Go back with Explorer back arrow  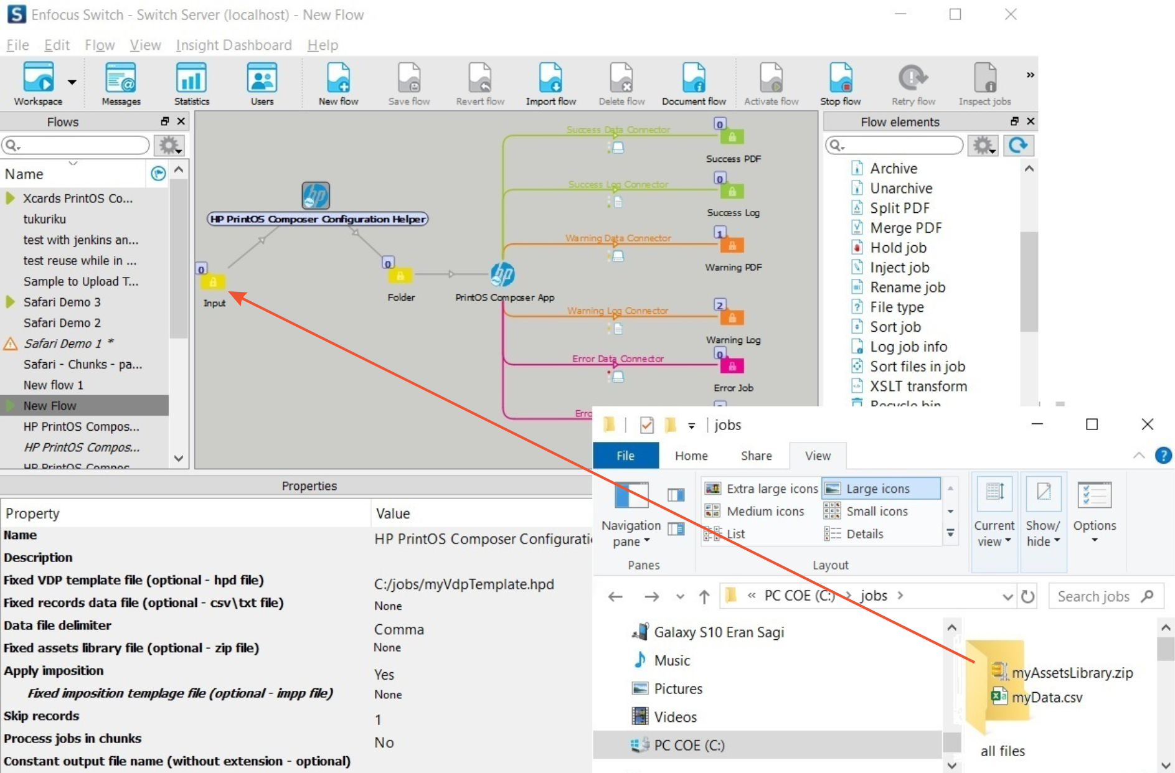(615, 596)
